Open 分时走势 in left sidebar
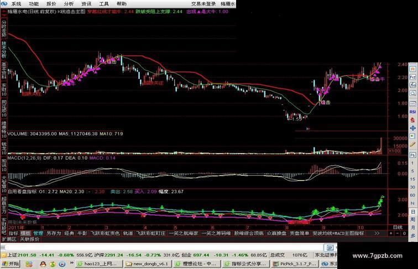The width and height of the screenshot is (418, 269). [x=4, y=29]
